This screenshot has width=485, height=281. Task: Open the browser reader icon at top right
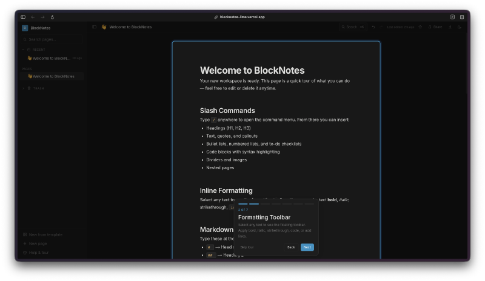452,17
